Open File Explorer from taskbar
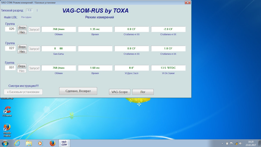The height and width of the screenshot is (147, 261). [29, 143]
